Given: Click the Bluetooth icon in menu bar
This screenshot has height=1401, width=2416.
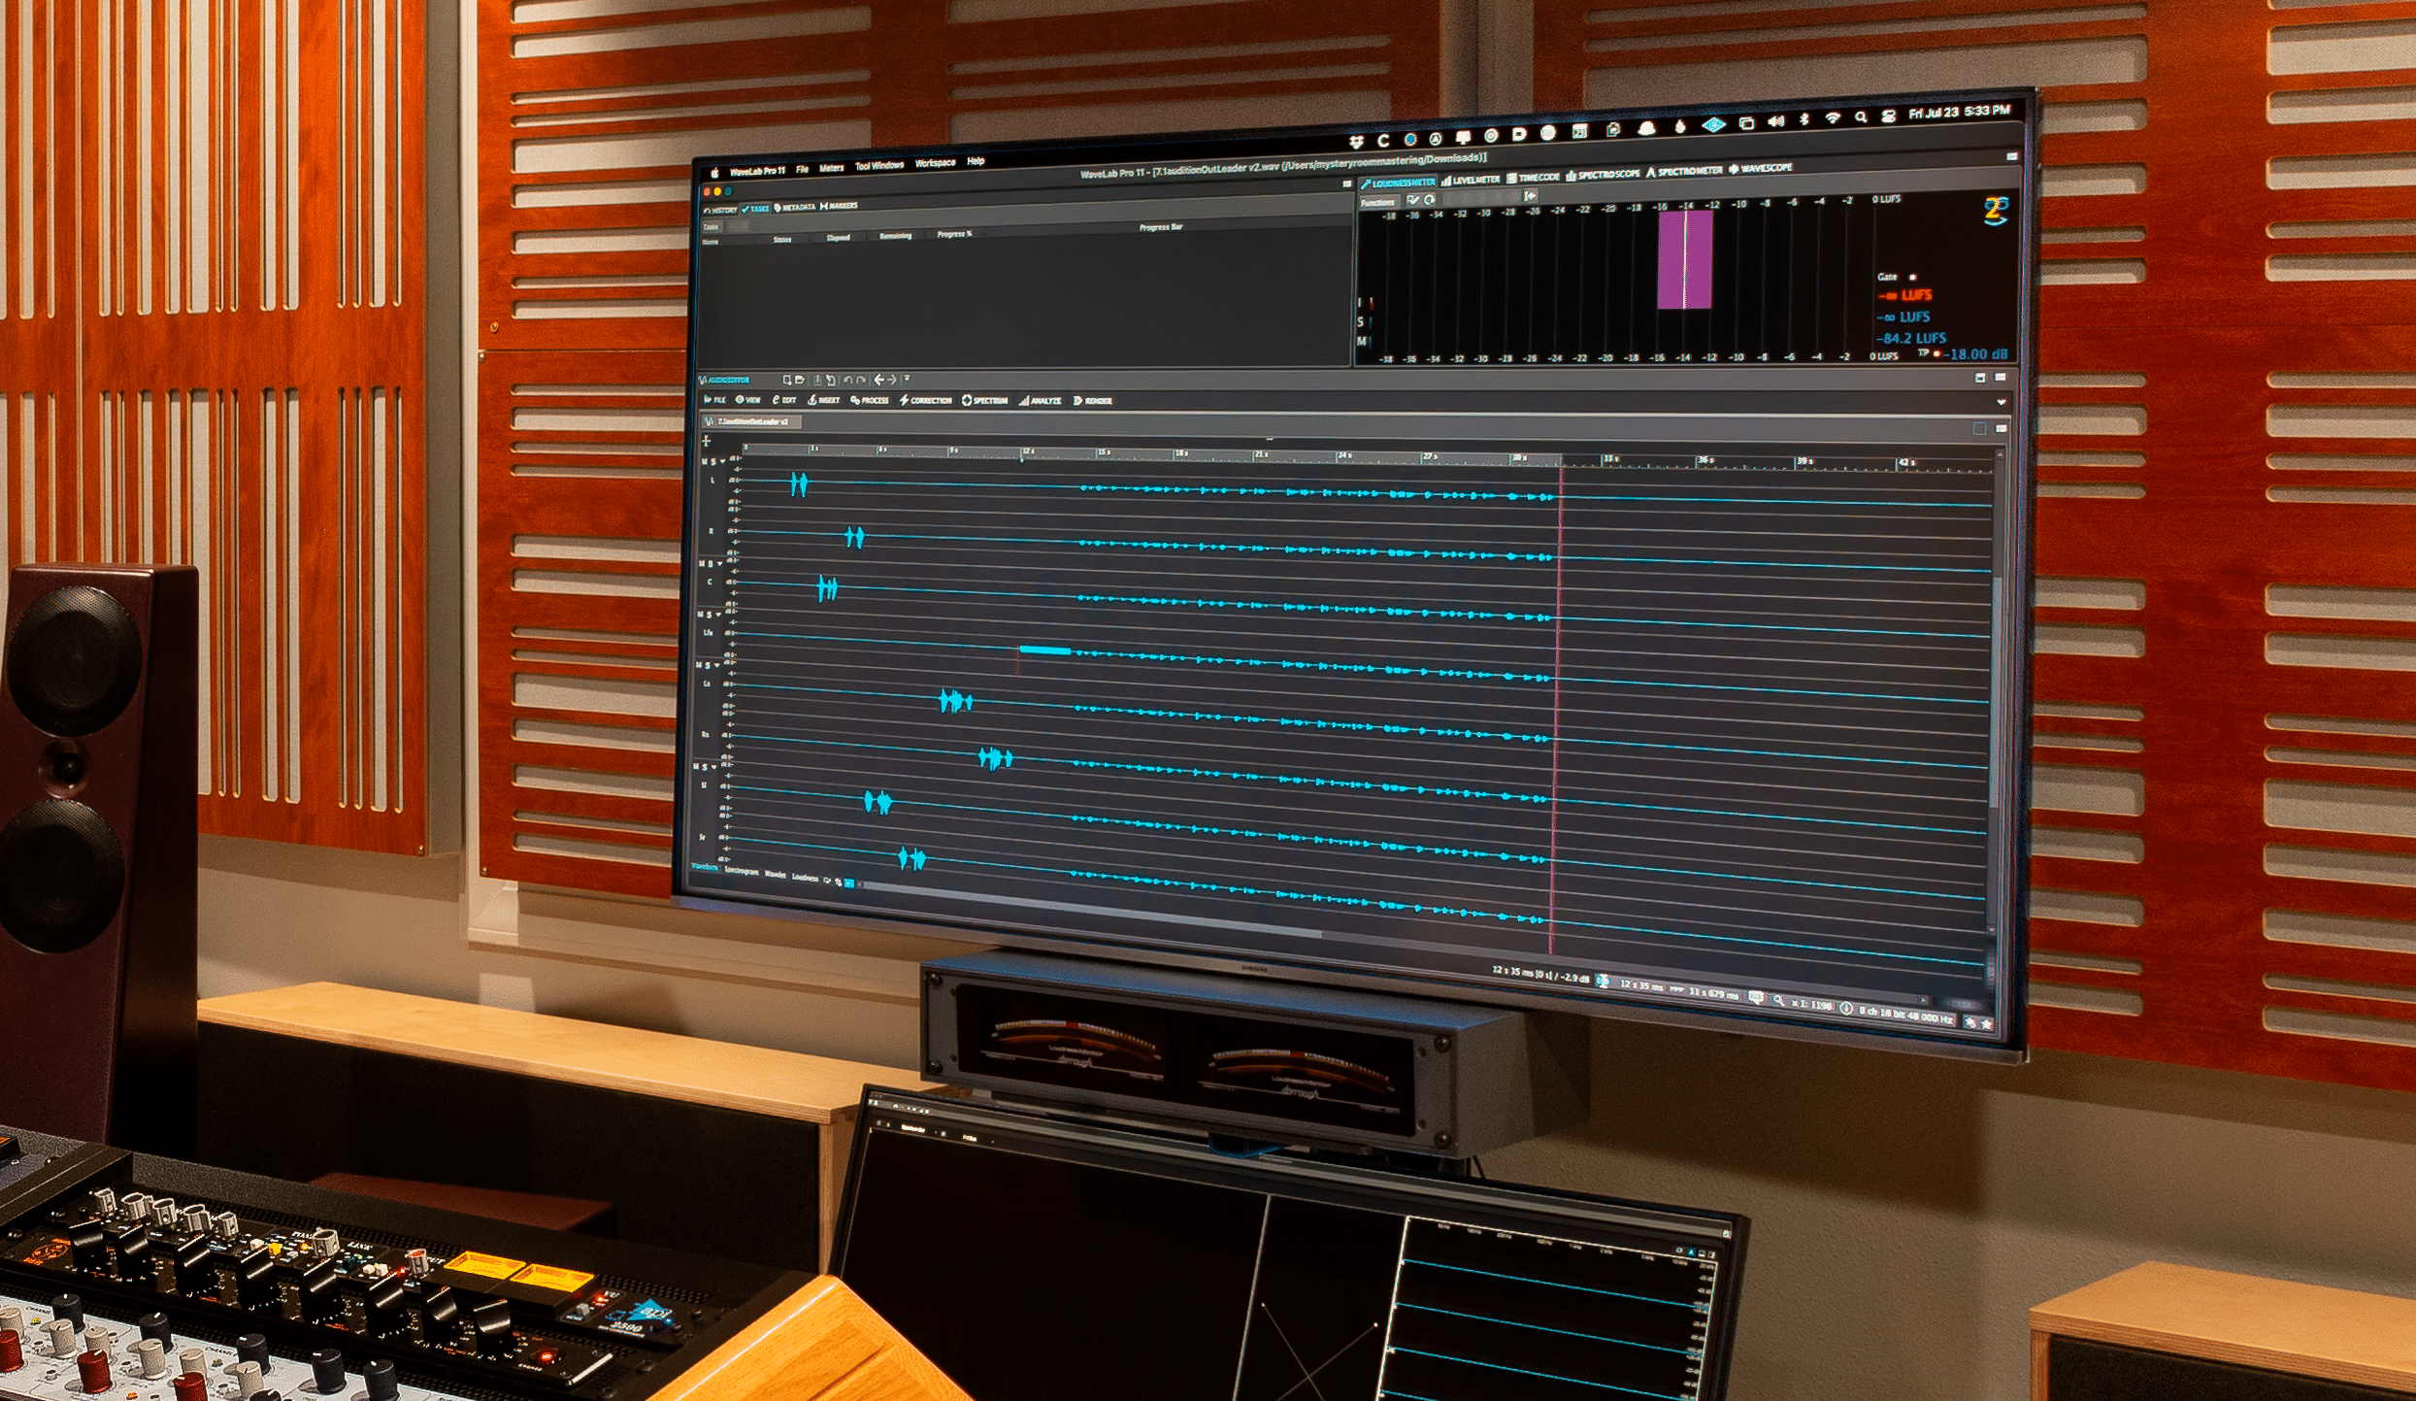Looking at the screenshot, I should 1804,119.
